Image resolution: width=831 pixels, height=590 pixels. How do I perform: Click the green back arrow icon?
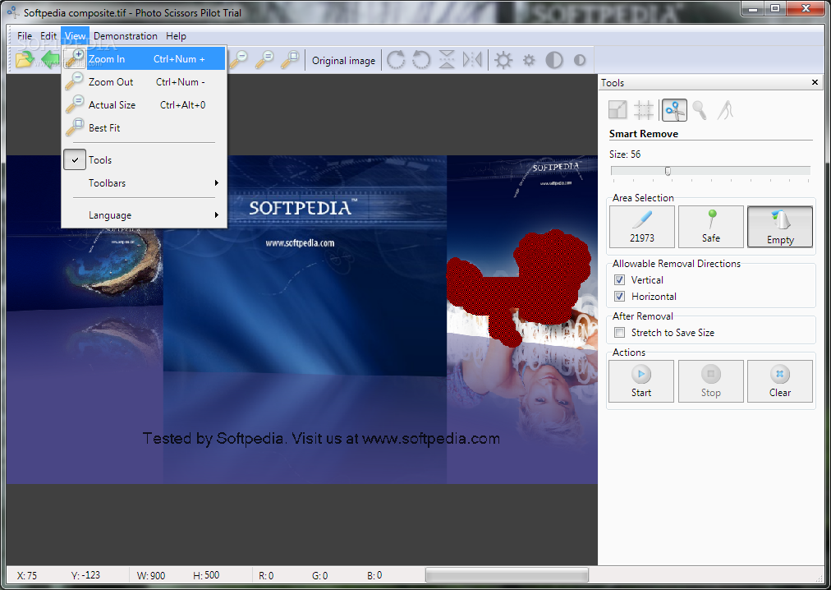[x=50, y=60]
